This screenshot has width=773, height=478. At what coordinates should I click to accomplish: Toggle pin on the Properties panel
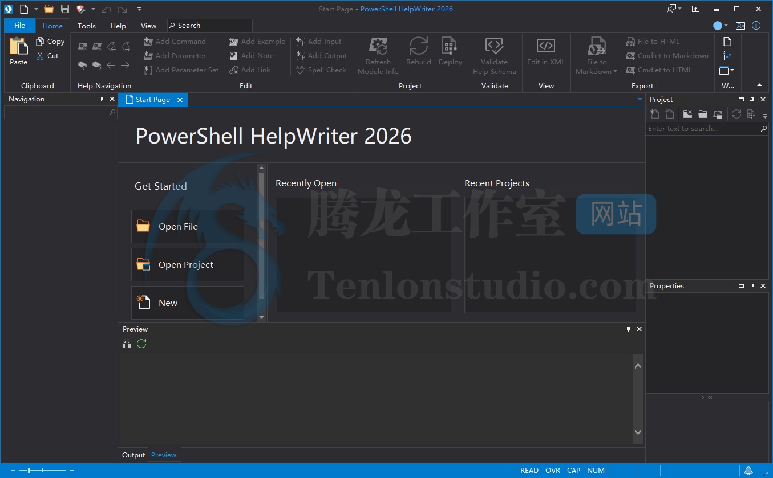[x=752, y=286]
